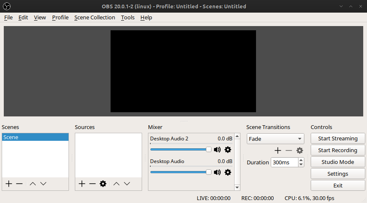Add a scene transition with plus icon
Viewport: 367px width, 203px height.
278,150
